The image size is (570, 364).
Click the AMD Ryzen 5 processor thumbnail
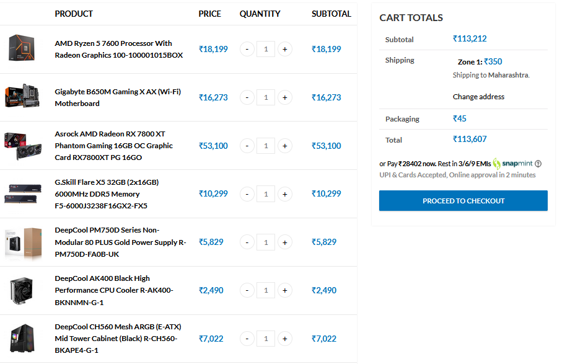(22, 48)
